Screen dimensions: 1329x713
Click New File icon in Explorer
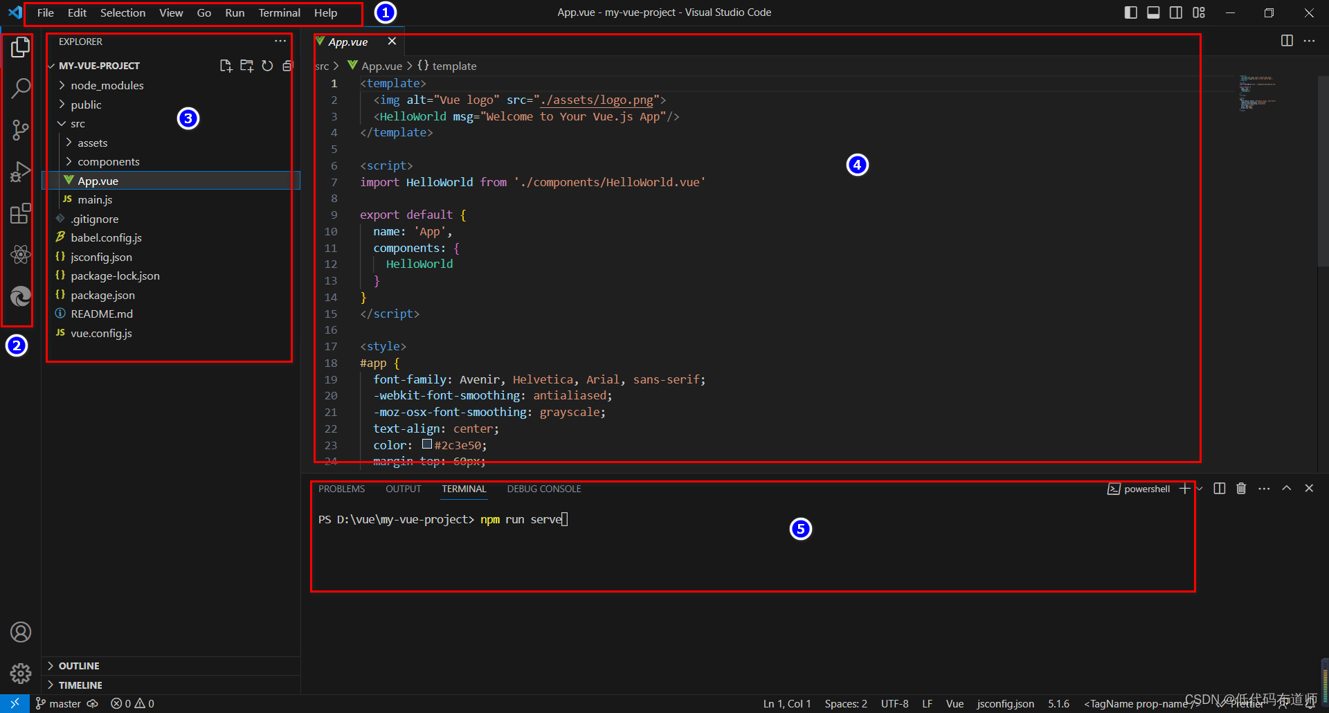tap(226, 66)
